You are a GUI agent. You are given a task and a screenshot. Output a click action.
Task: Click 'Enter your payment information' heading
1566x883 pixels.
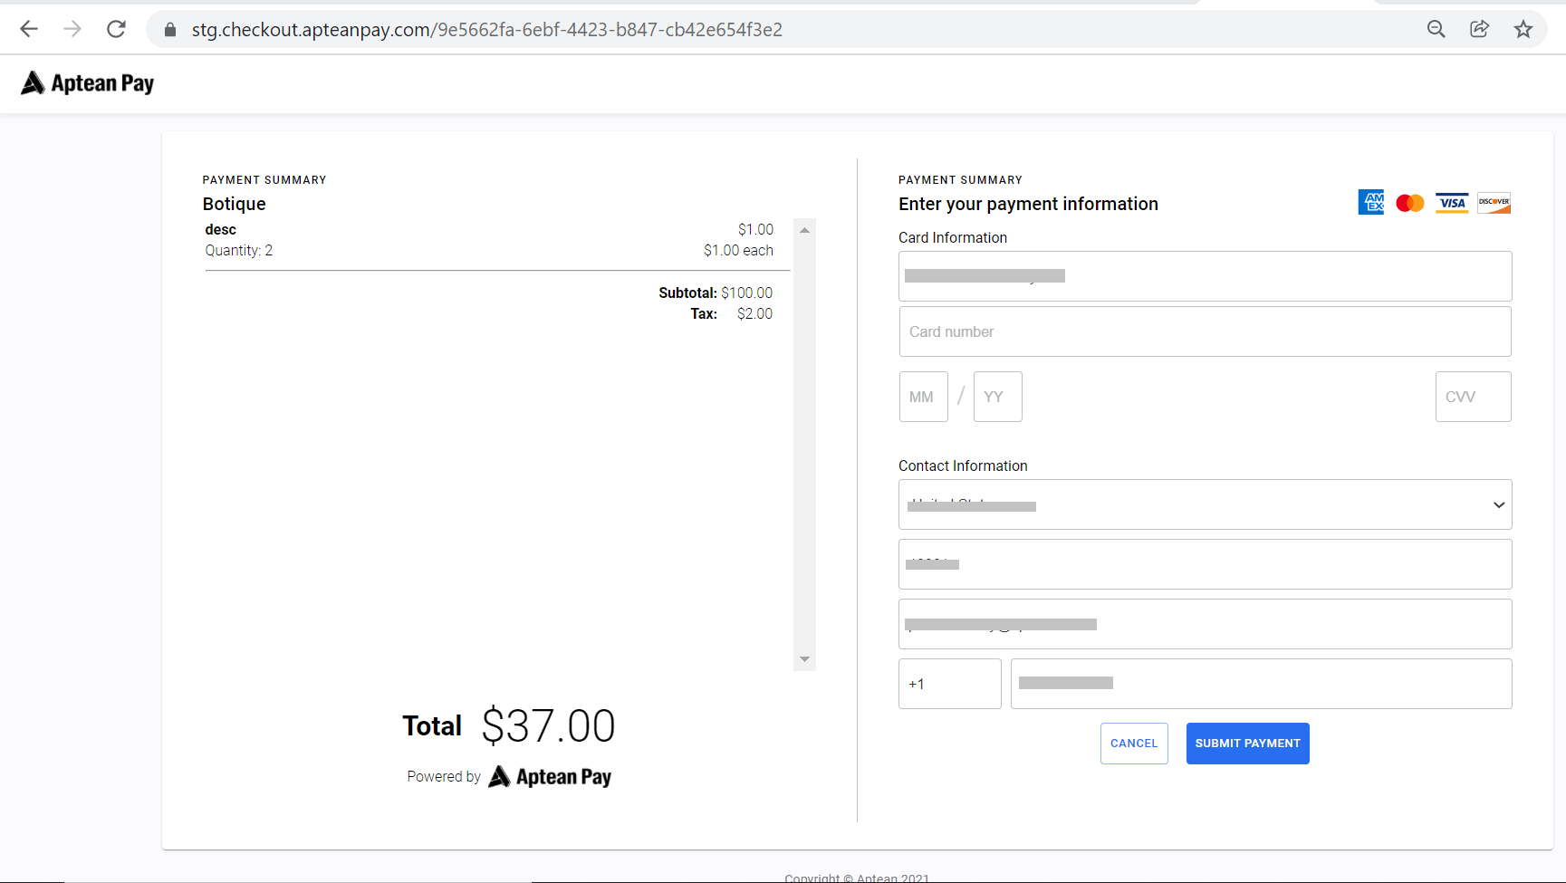[1028, 204]
